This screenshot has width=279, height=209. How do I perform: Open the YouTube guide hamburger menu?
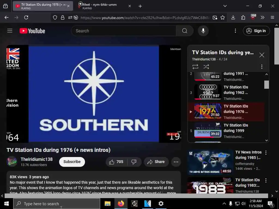(10, 31)
